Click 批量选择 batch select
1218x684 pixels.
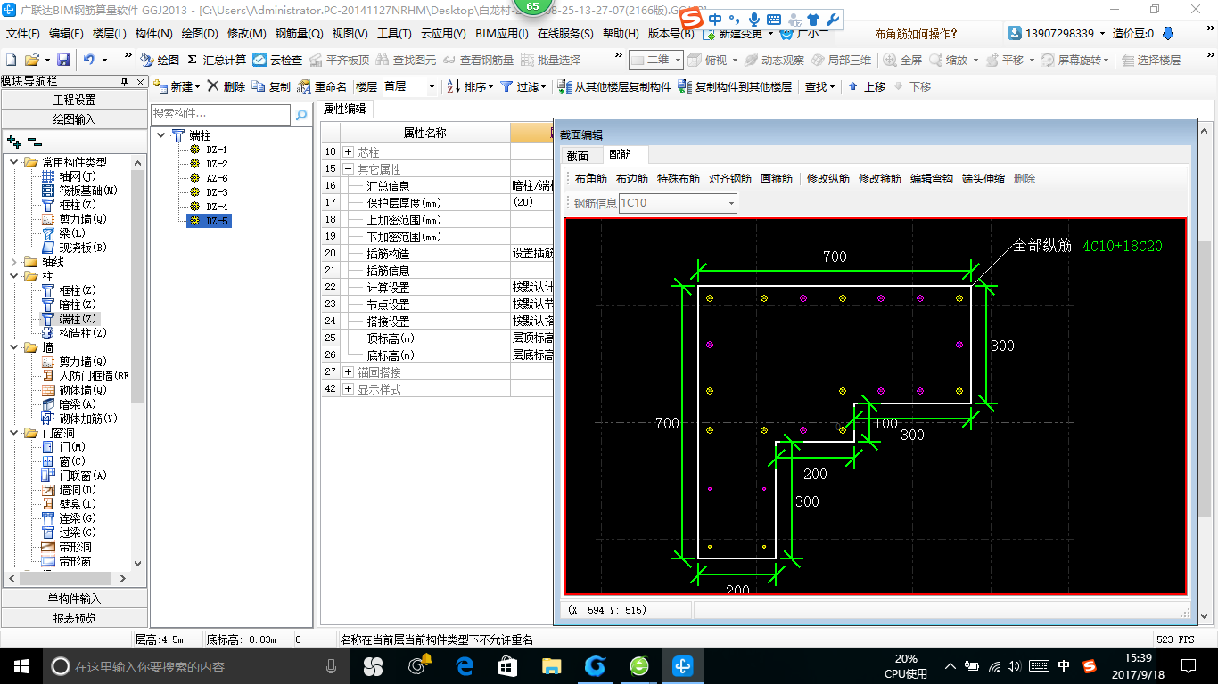[550, 60]
